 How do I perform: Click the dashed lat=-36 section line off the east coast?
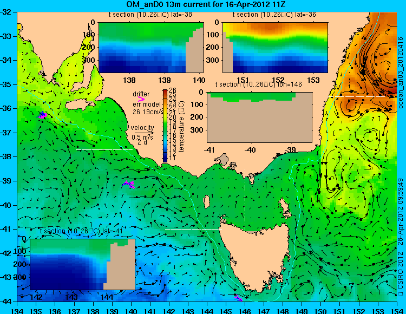coord(362,97)
